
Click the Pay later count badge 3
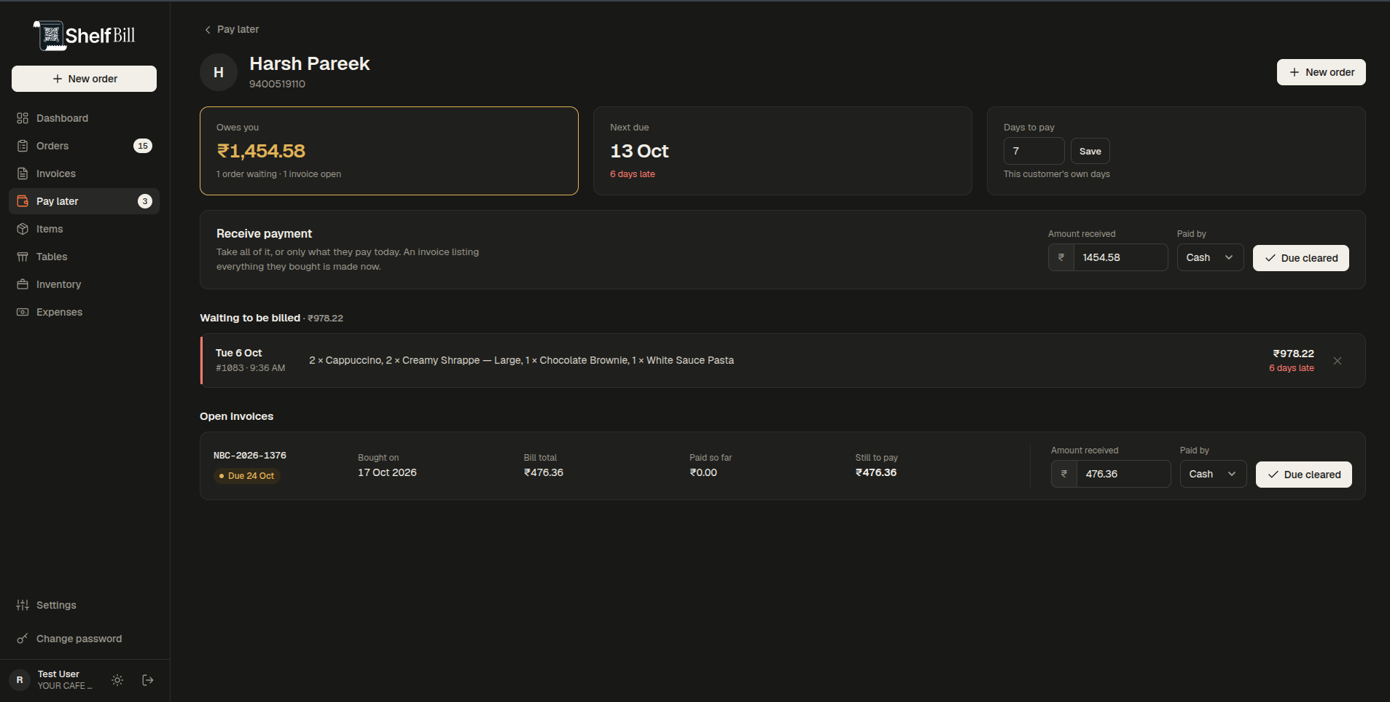pyautogui.click(x=145, y=201)
